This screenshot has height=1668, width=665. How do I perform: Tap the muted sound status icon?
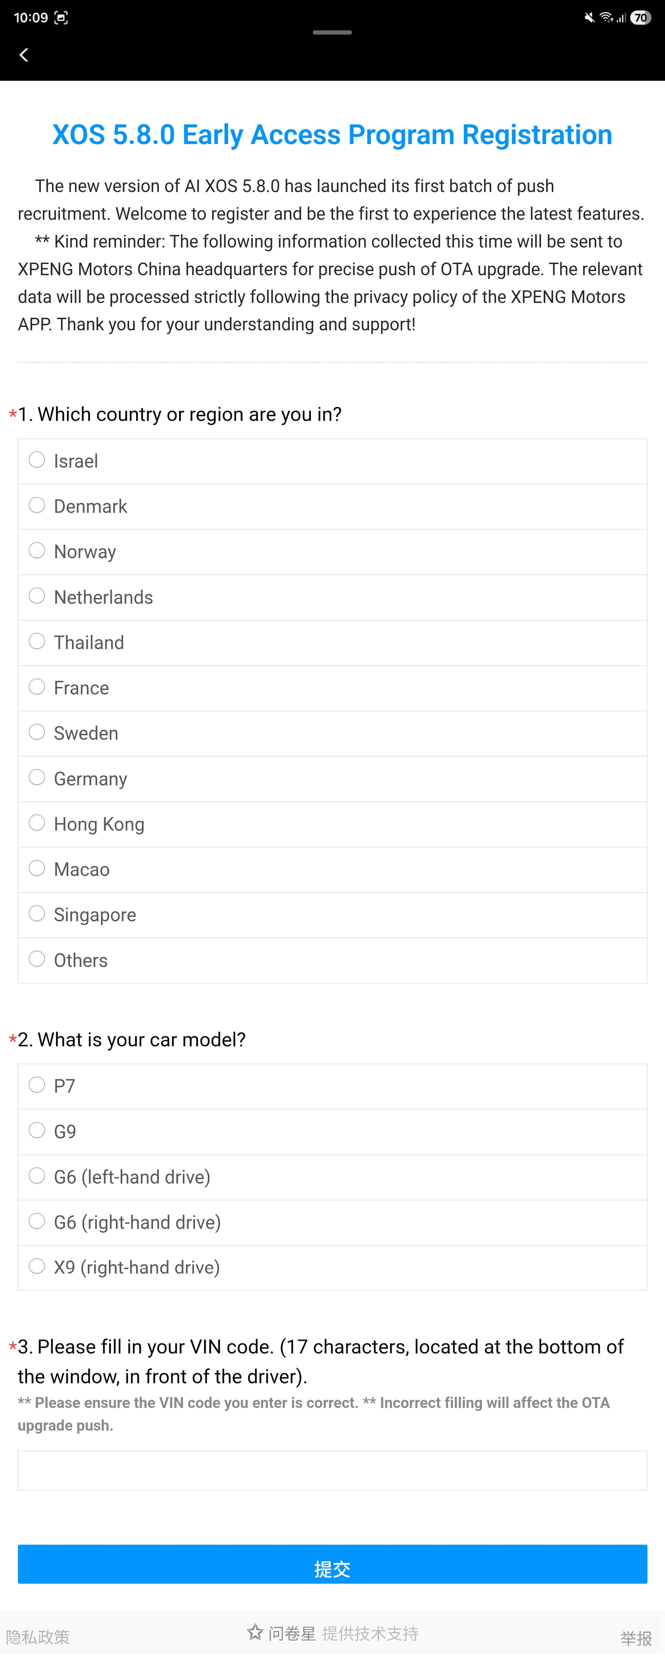tap(588, 17)
